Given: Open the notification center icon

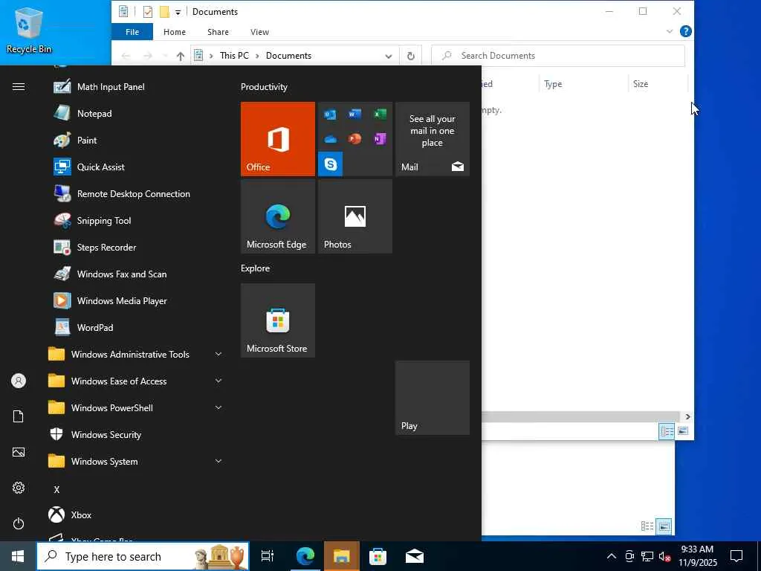Looking at the screenshot, I should (736, 556).
